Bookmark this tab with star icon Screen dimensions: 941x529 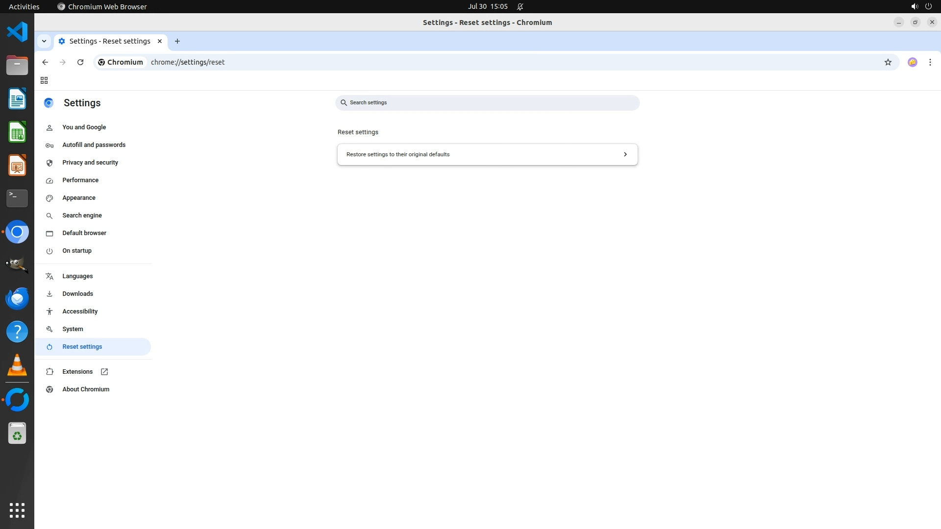tap(888, 62)
